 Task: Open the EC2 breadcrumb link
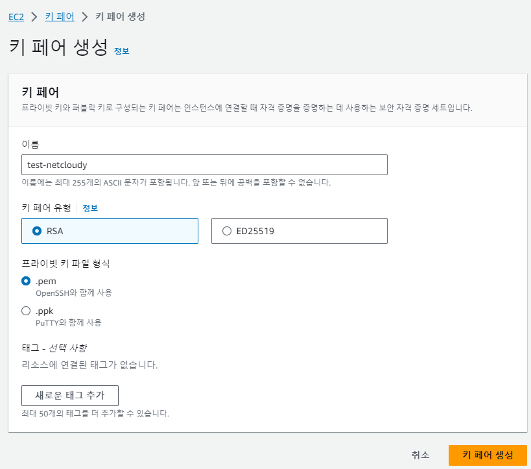tap(16, 17)
